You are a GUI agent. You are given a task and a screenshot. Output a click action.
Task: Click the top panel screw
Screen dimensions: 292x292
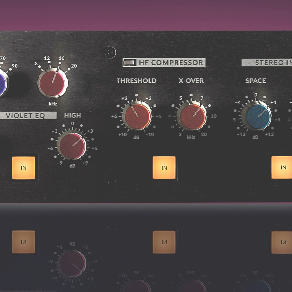(110, 52)
